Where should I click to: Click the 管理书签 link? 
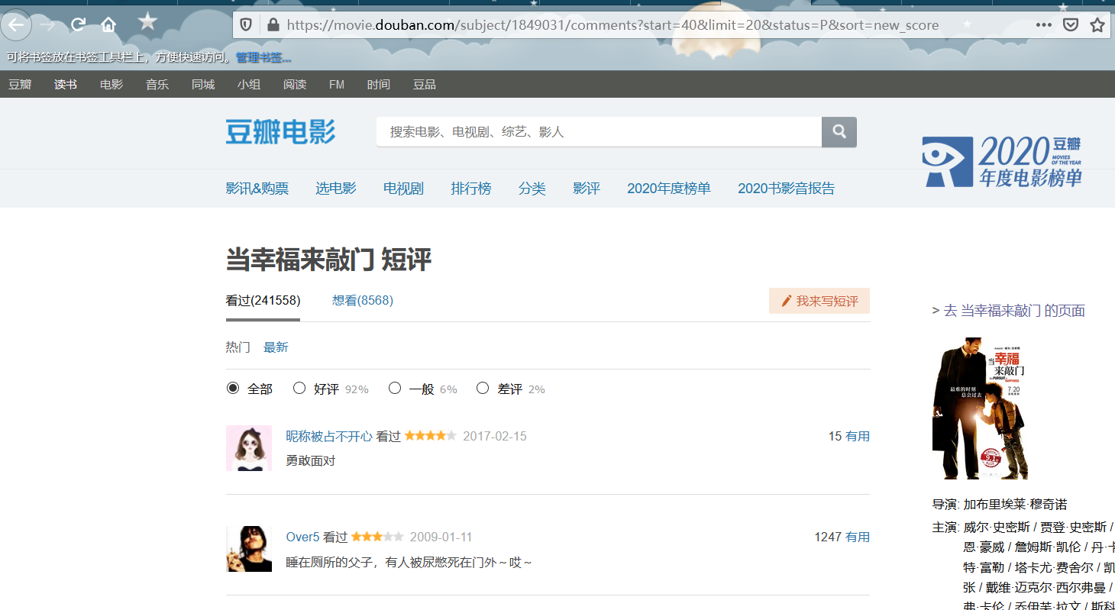pyautogui.click(x=263, y=57)
